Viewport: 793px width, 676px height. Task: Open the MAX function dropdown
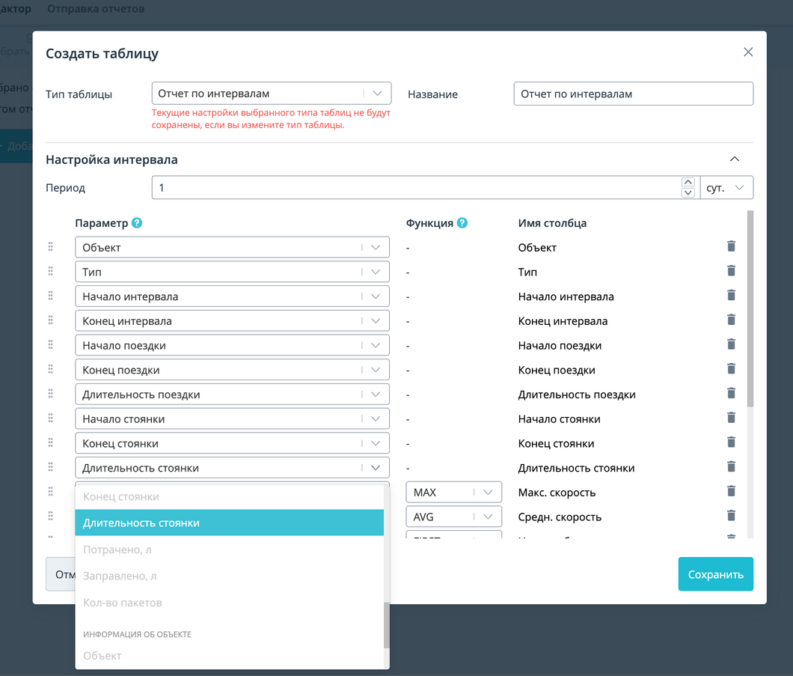coord(453,493)
